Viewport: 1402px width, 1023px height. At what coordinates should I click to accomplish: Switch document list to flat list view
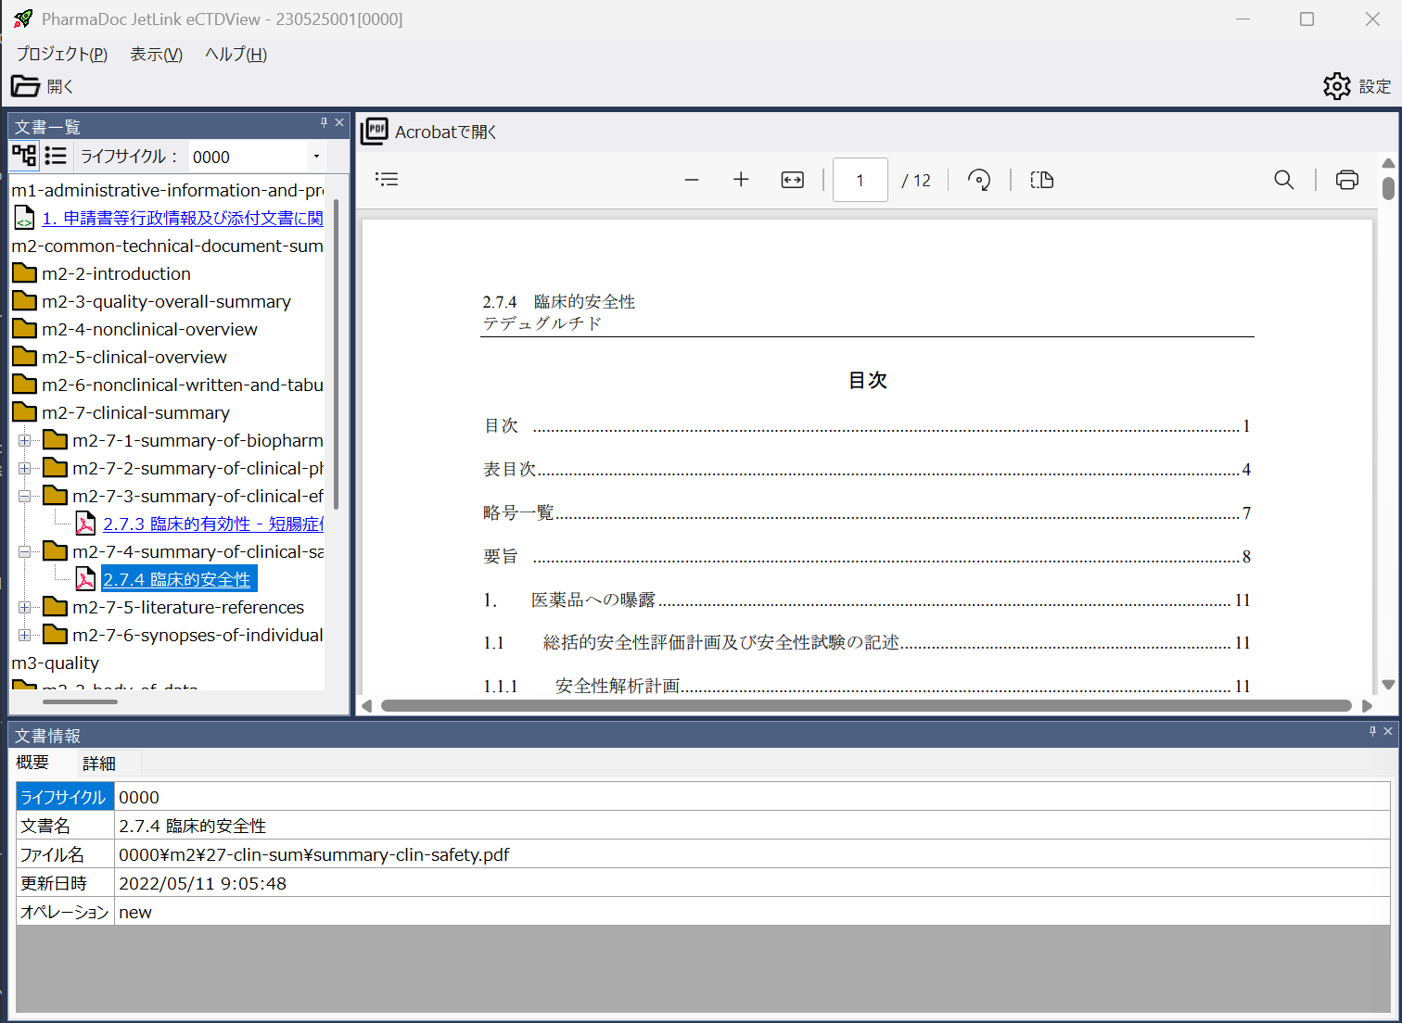tap(56, 156)
